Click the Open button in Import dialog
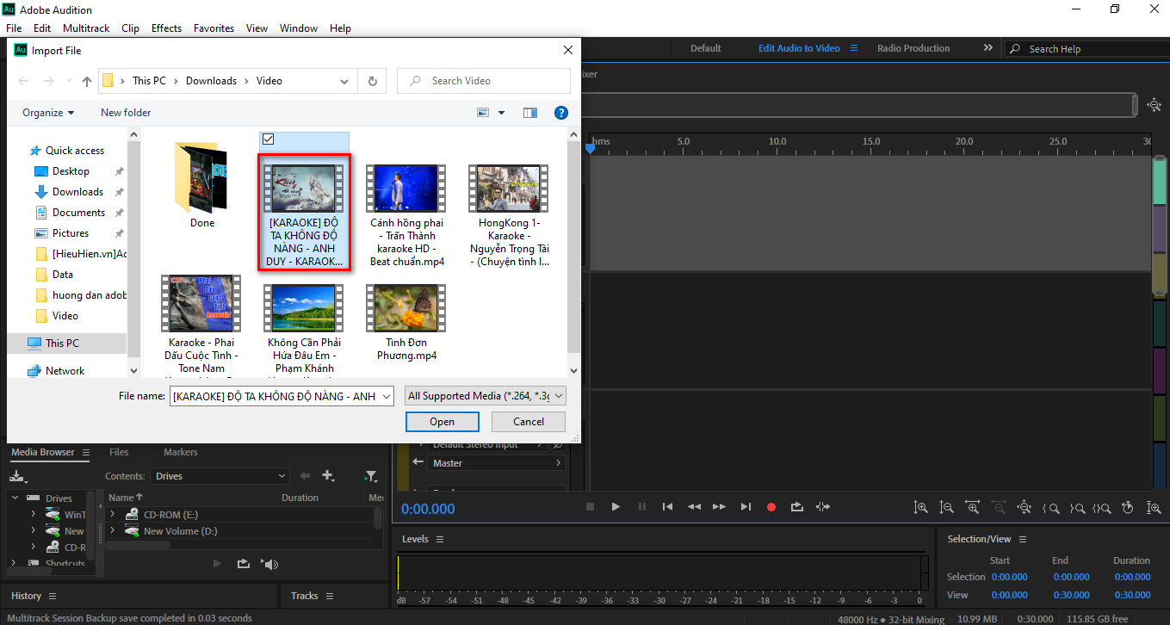Viewport: 1170px width, 625px height. (442, 422)
